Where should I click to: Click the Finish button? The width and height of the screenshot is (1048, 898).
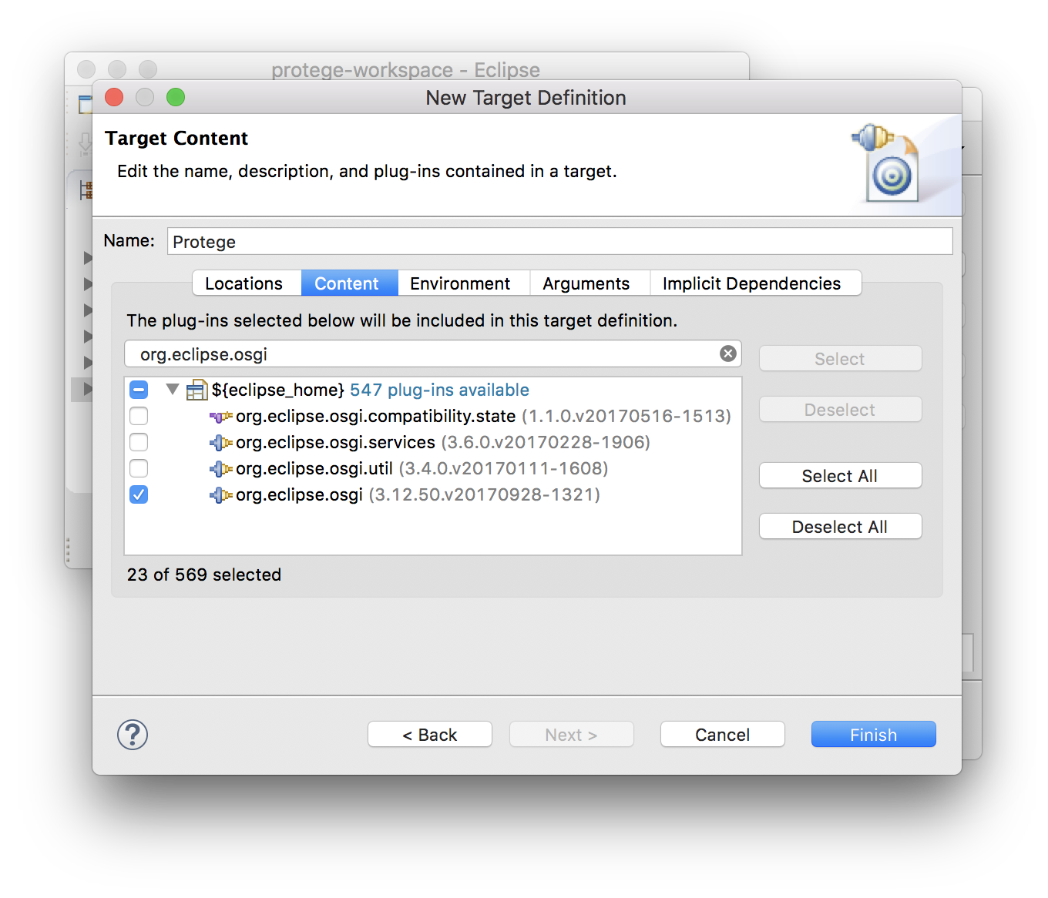coord(874,735)
